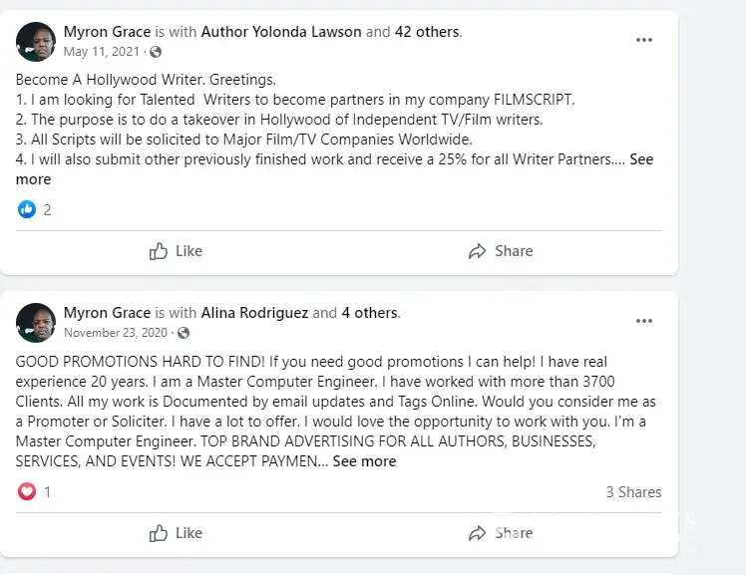
Task: Click the globe privacy icon beside November 23, 2020
Action: 184,333
